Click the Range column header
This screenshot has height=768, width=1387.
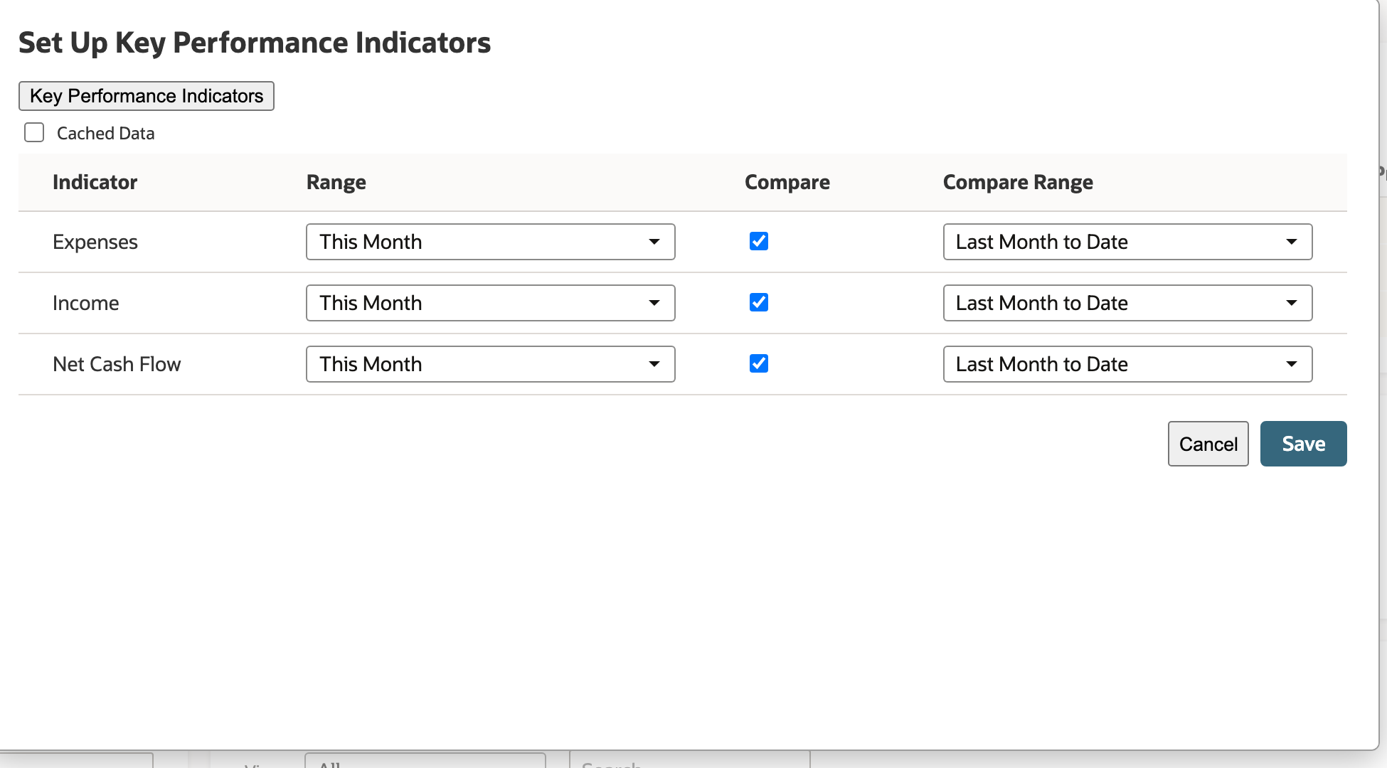(x=336, y=182)
